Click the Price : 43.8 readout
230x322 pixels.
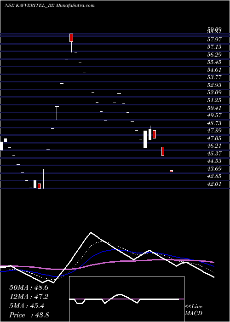[x=29, y=315]
